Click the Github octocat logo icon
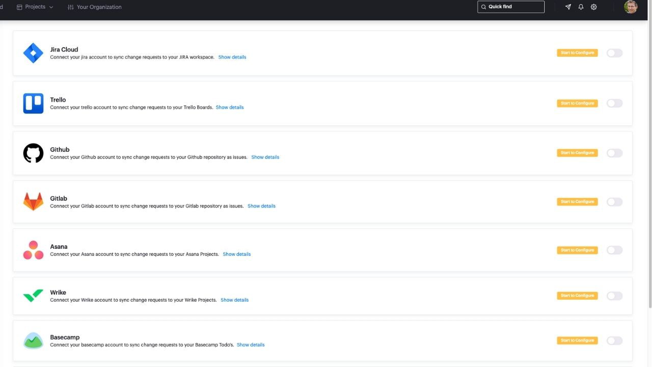The width and height of the screenshot is (652, 367). 33,153
